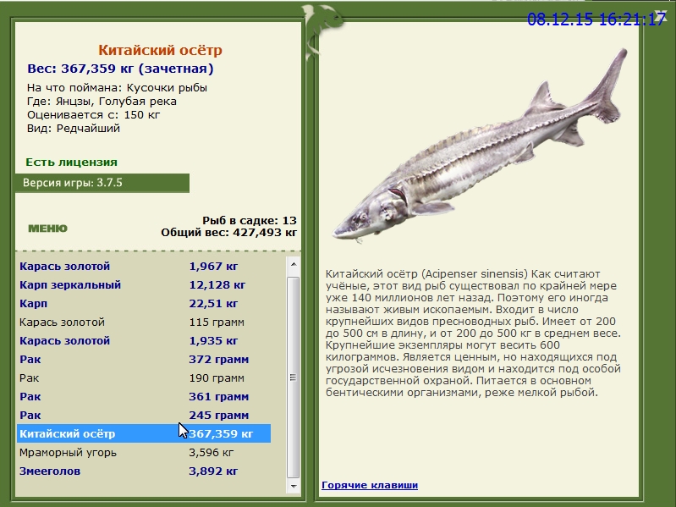
Task: Open the Горячие клавиши link
Action: coord(370,485)
